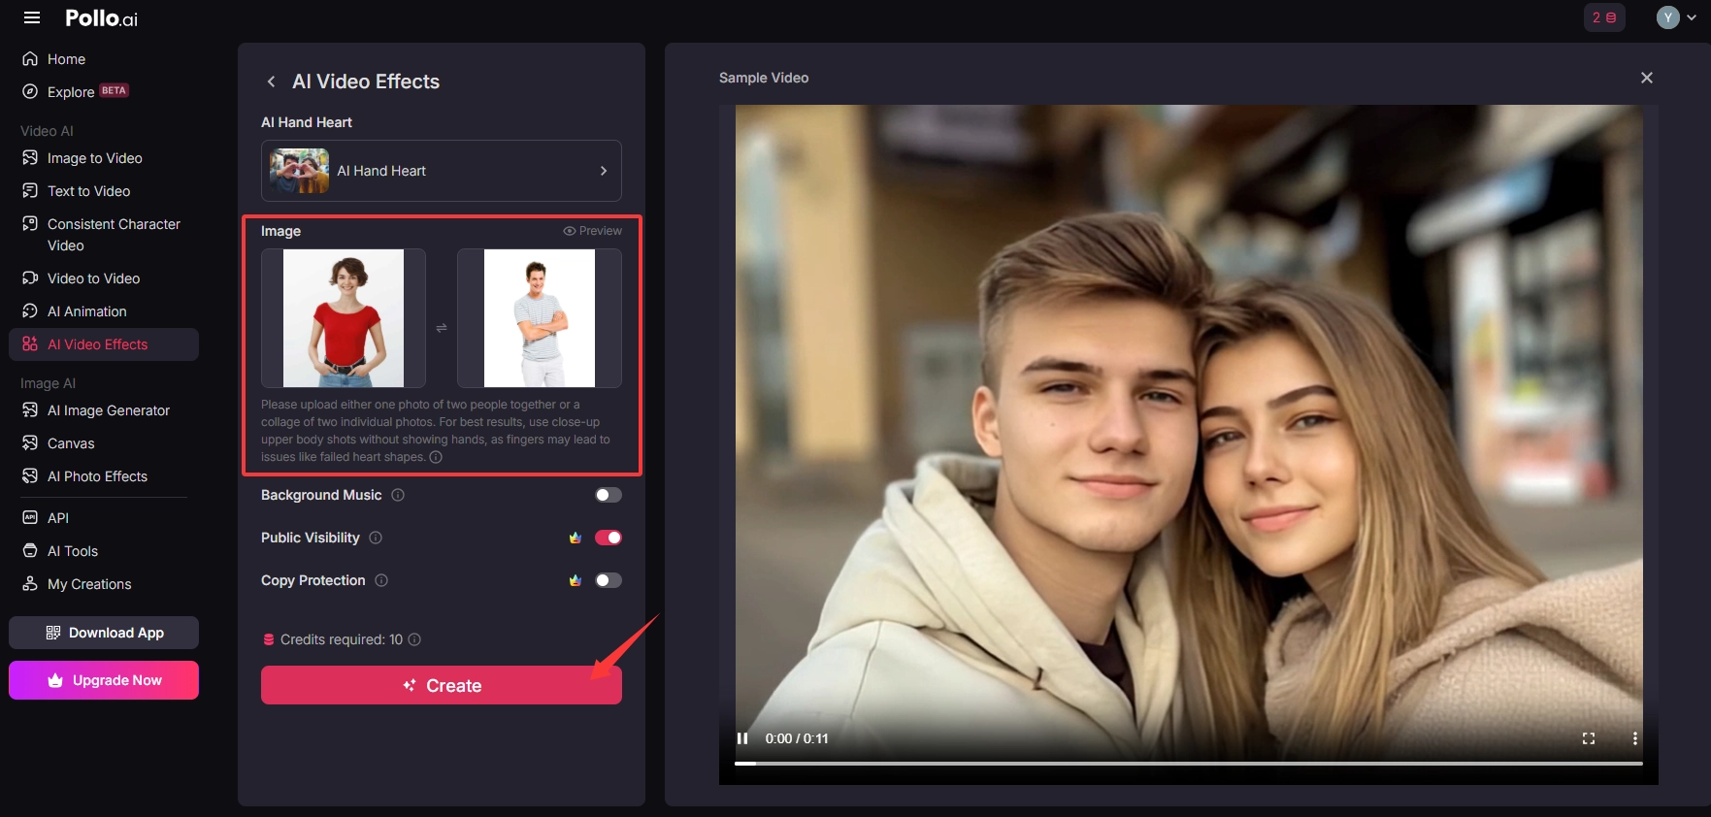Open Credits required info icon

click(414, 639)
